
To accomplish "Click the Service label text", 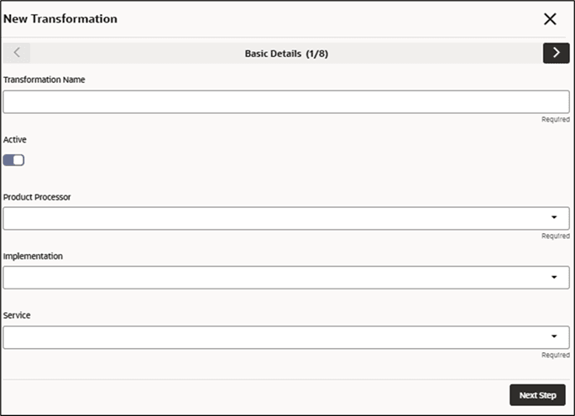I will point(17,315).
